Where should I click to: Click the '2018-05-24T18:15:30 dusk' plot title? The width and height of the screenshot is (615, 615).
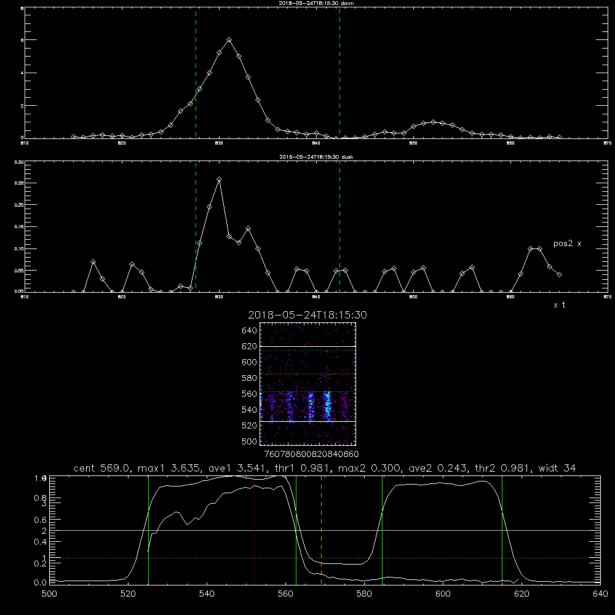point(316,157)
